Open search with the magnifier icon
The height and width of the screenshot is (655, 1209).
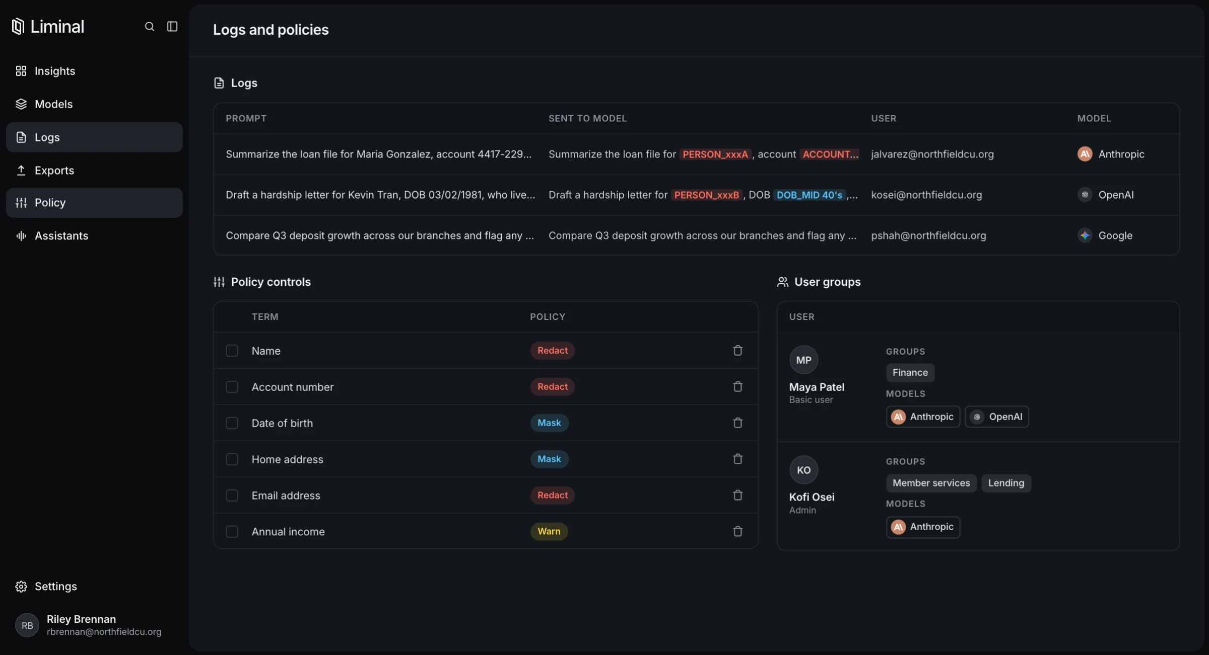149,27
